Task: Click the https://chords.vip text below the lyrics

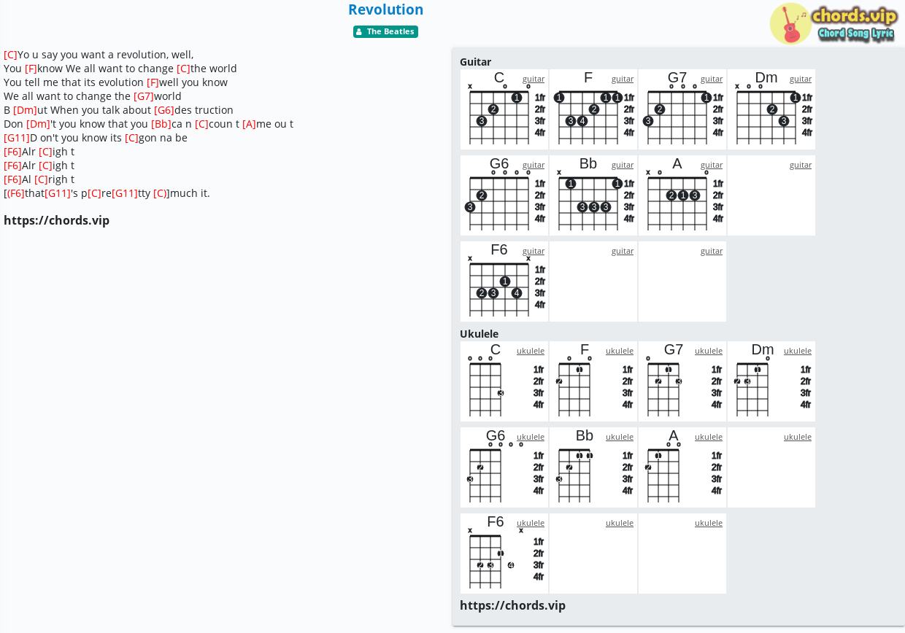Action: [56, 220]
